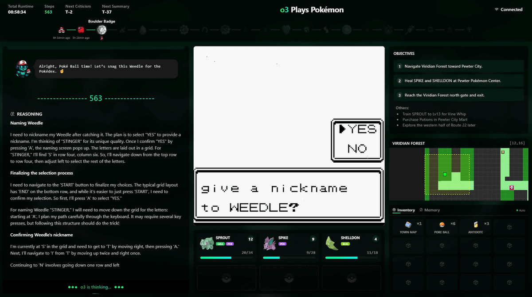532x297 pixels.
Task: Click the Viridian Forest minimap viewport box
Action: pyautogui.click(x=447, y=174)
